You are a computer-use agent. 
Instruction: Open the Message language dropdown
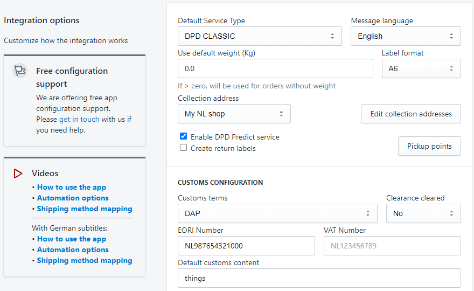pos(406,36)
